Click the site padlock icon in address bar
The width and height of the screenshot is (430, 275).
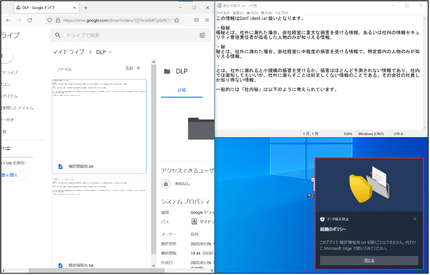(57, 20)
